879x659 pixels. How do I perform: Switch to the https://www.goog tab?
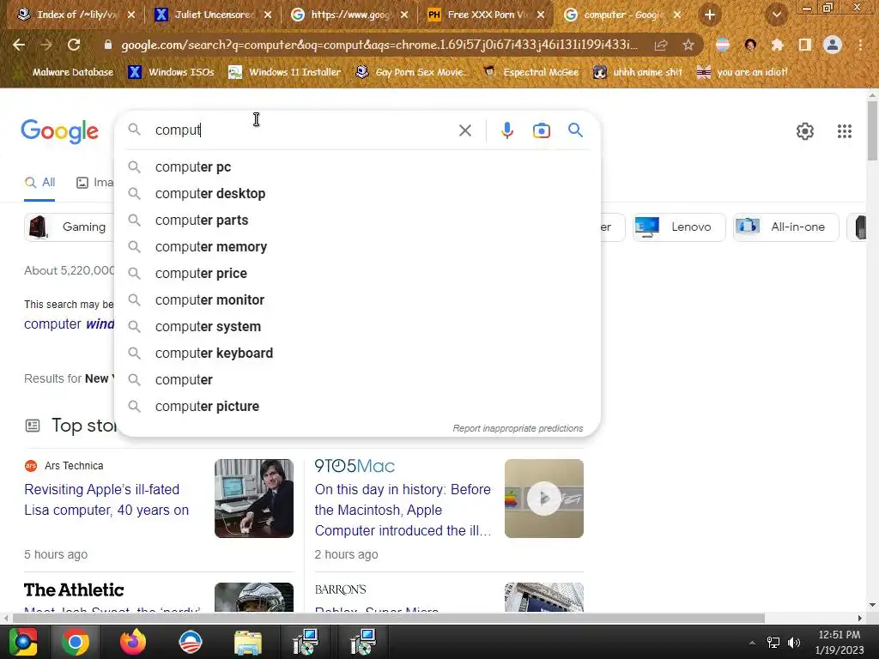[x=350, y=15]
